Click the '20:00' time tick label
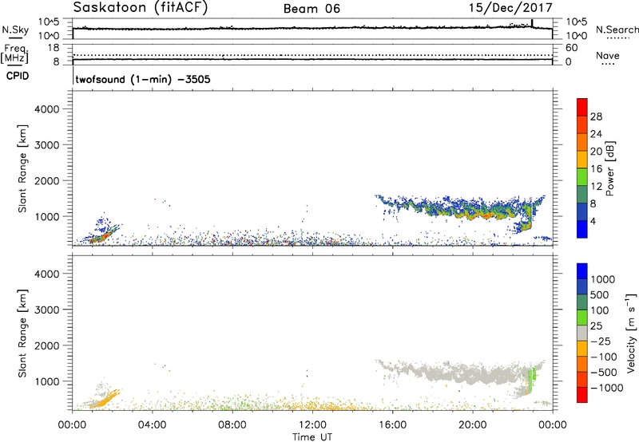The image size is (639, 442). [473, 425]
